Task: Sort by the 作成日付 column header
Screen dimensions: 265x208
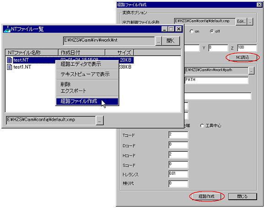Action: (x=82, y=53)
